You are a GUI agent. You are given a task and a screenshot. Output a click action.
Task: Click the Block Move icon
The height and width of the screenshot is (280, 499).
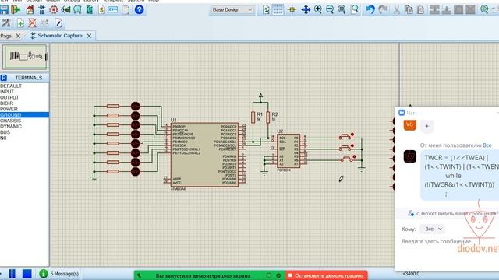click(447, 10)
